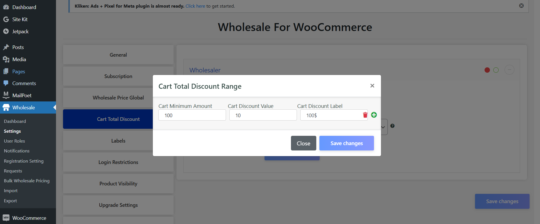540x224 pixels.
Task: Select the Cart Total Discount tab
Action: pyautogui.click(x=118, y=119)
